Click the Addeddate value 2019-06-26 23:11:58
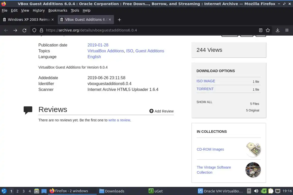Viewport: 293px width, 195px height. tap(106, 78)
